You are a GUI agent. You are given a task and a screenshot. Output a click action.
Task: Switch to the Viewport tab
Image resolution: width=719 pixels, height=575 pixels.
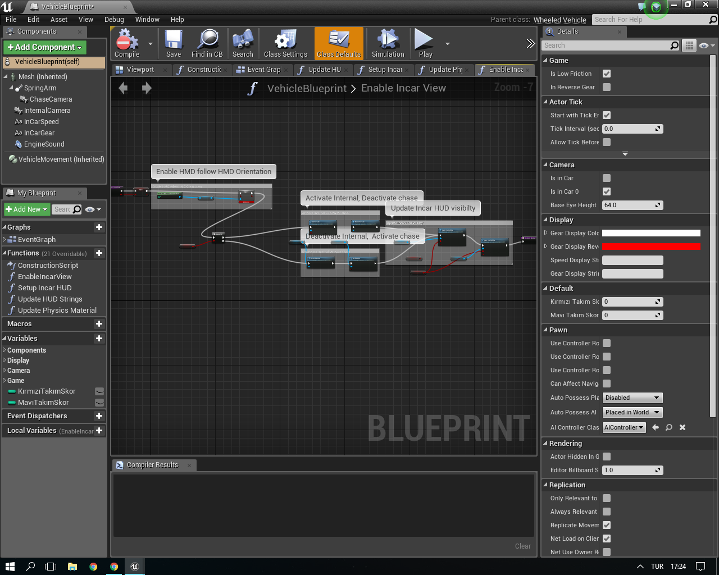pyautogui.click(x=140, y=70)
